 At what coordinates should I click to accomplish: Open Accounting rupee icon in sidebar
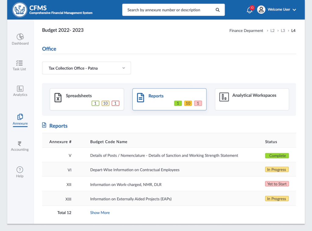[x=20, y=144]
